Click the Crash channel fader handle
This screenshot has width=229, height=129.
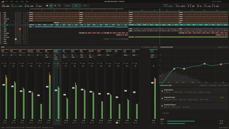(x=38, y=95)
